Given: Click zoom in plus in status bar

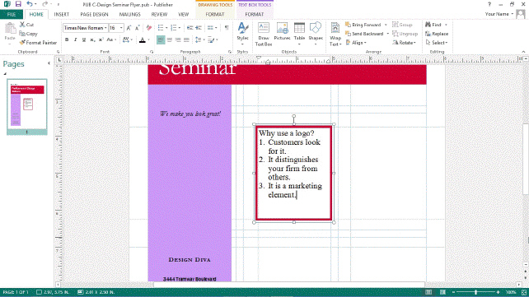Looking at the screenshot, I should coord(498,292).
